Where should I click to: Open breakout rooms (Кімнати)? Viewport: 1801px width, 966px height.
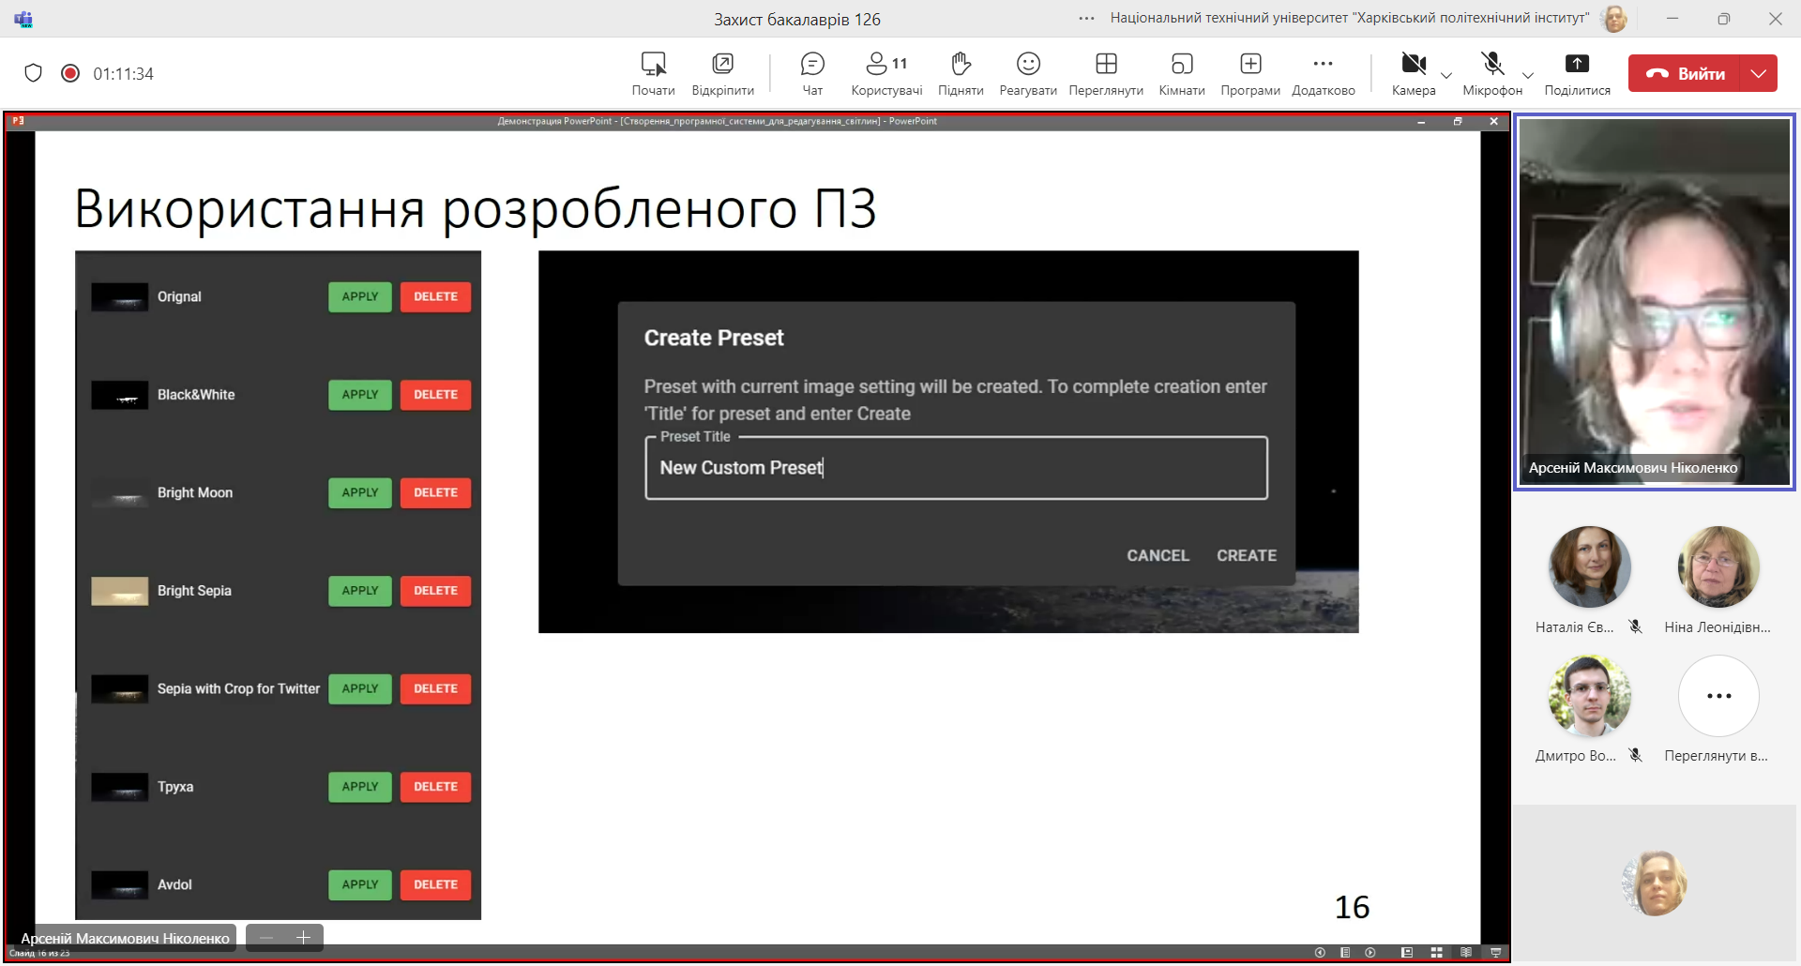tap(1181, 73)
